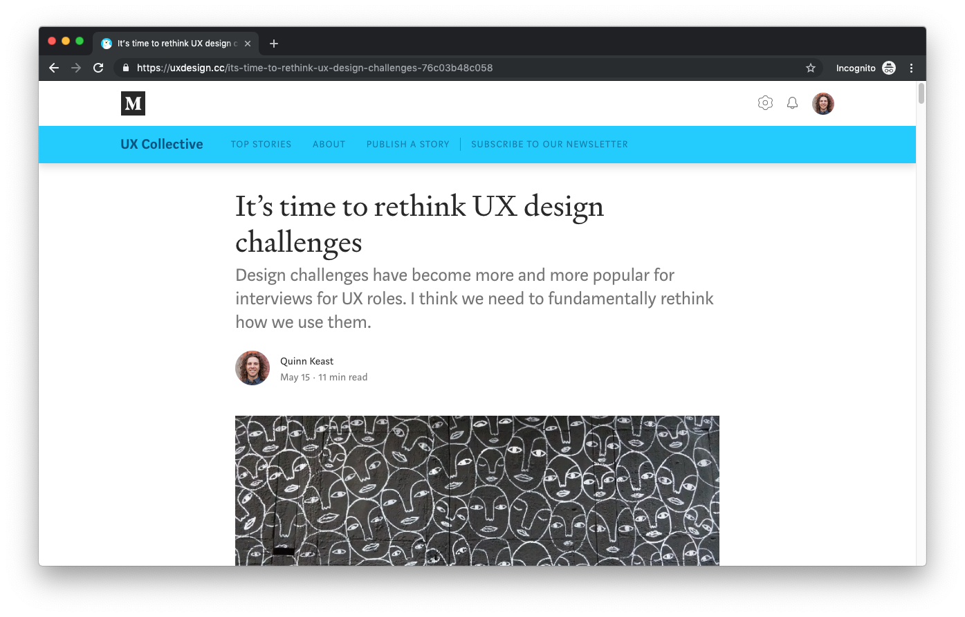Image resolution: width=965 pixels, height=617 pixels.
Task: Open the notifications bell icon
Action: click(x=792, y=103)
